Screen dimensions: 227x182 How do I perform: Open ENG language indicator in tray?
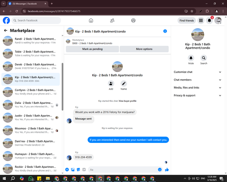pyautogui.click(x=203, y=178)
